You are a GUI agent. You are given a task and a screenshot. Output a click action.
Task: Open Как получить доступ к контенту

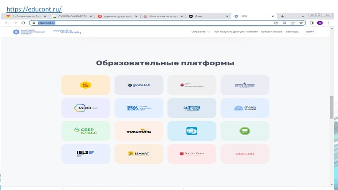pos(236,32)
